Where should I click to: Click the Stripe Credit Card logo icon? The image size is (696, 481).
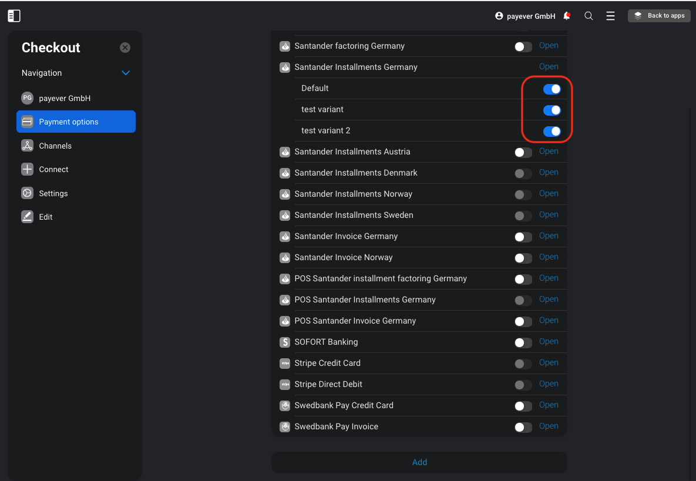285,364
